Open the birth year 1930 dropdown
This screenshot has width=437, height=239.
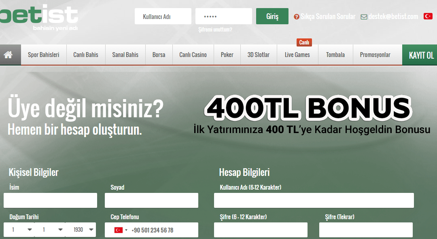[81, 230]
